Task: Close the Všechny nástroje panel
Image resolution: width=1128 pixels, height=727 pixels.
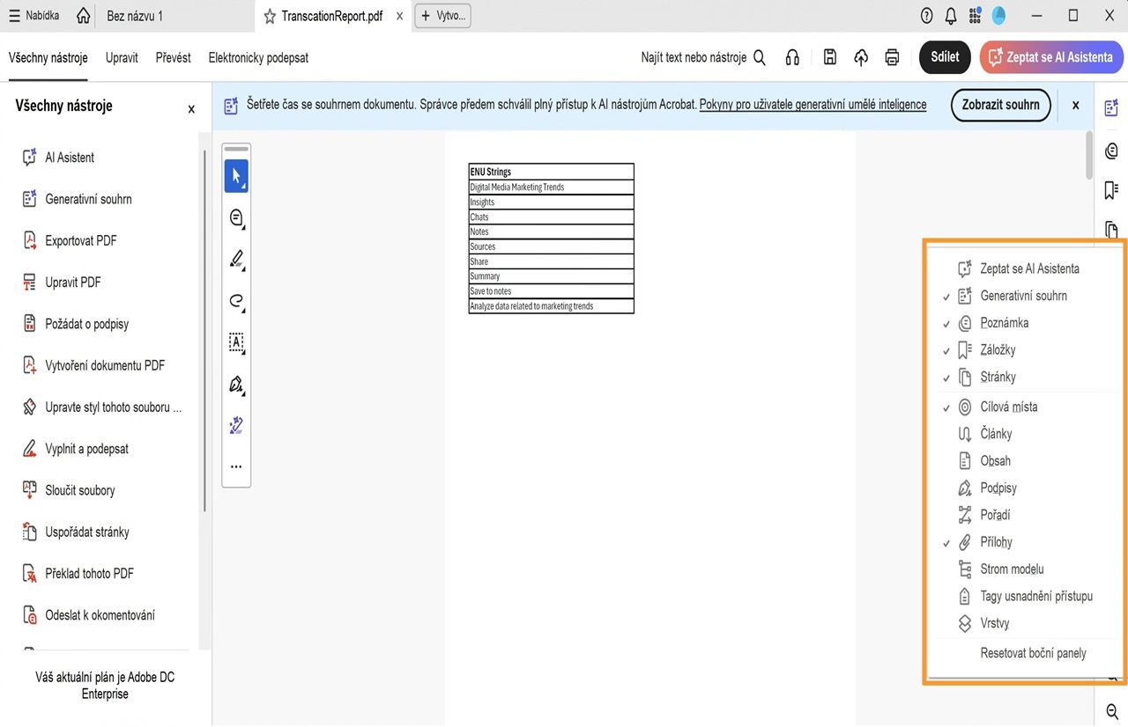Action: click(x=191, y=109)
